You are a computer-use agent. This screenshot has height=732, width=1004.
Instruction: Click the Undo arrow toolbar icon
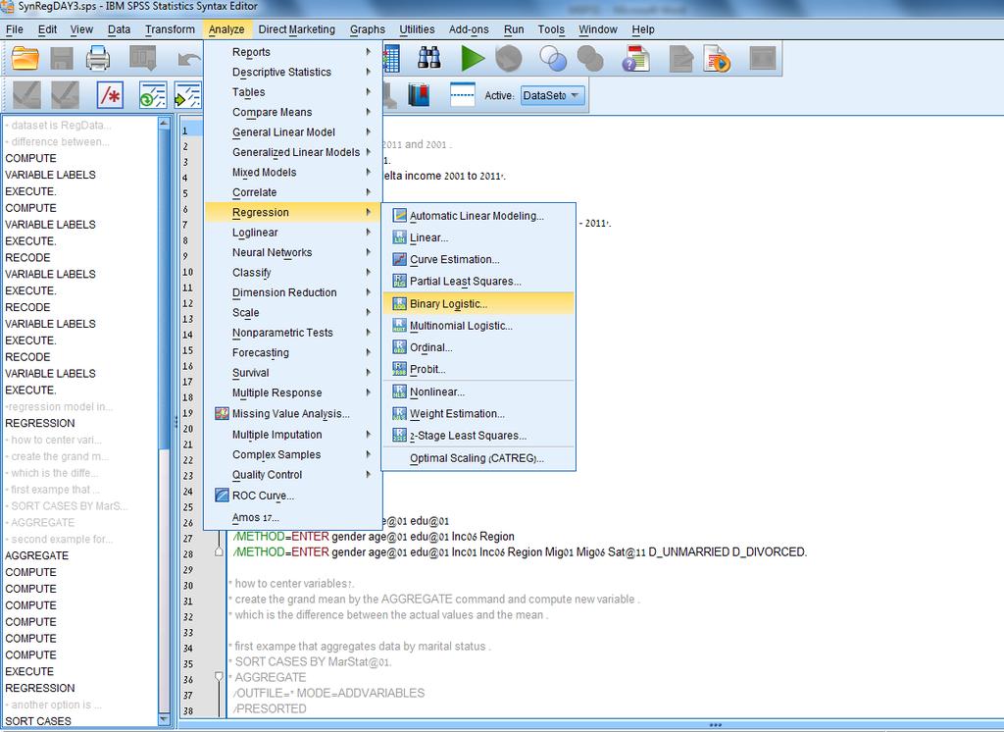click(189, 59)
